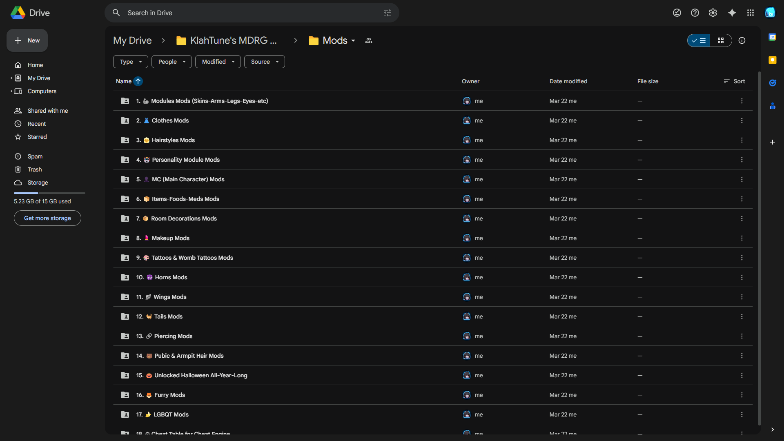Switch to list layout view

[699, 40]
